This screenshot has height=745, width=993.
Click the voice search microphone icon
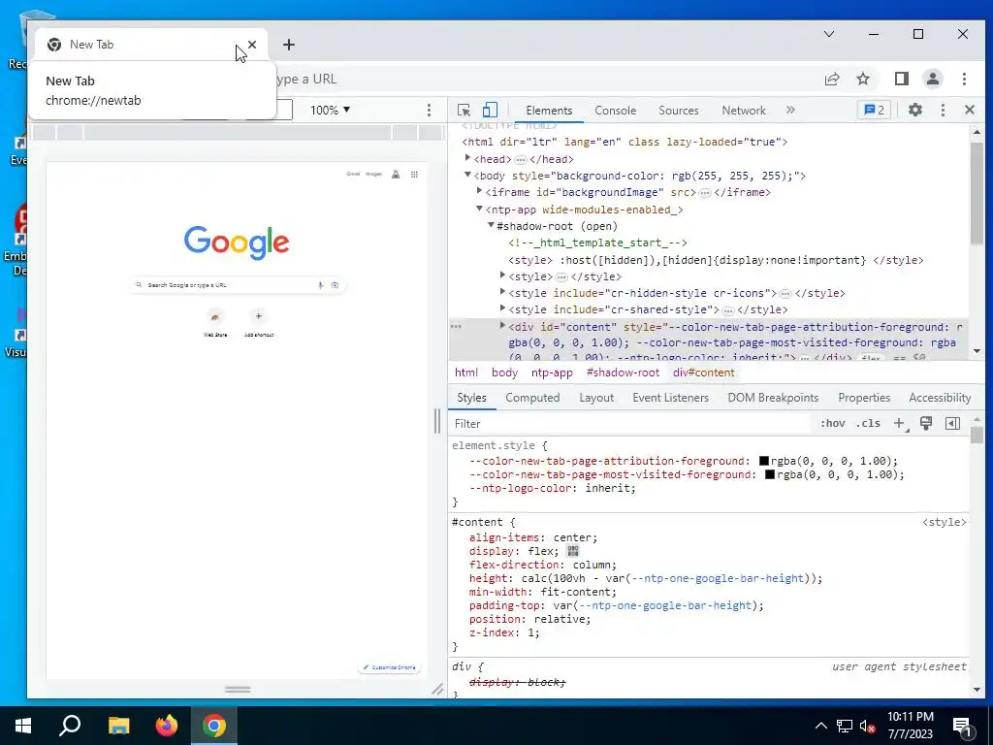pos(320,285)
